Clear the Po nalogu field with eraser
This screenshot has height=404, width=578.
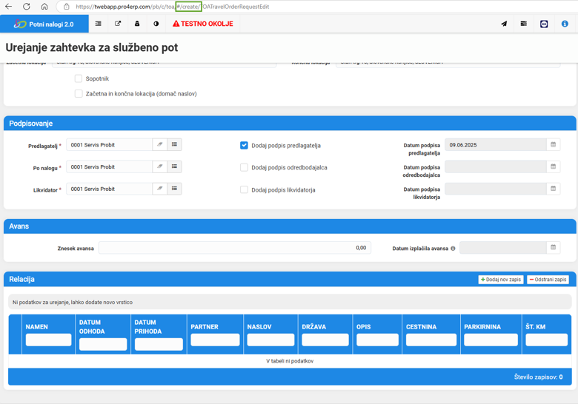159,166
